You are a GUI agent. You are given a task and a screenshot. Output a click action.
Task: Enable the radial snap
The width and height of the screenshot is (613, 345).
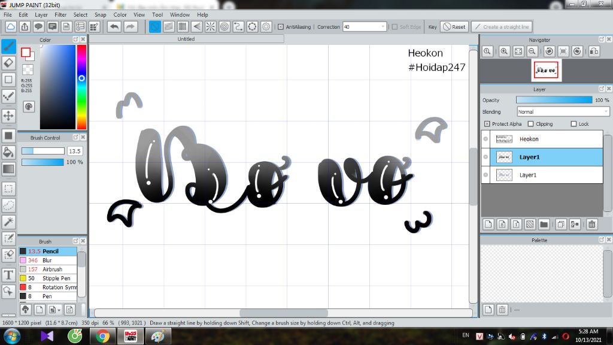[210, 26]
